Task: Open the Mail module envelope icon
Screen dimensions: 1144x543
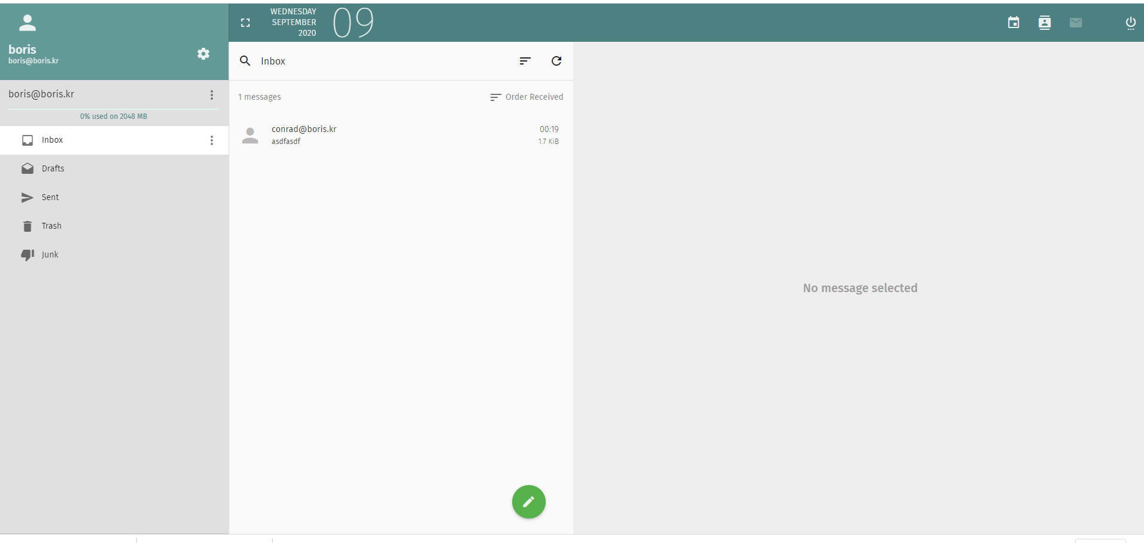Action: tap(1076, 23)
